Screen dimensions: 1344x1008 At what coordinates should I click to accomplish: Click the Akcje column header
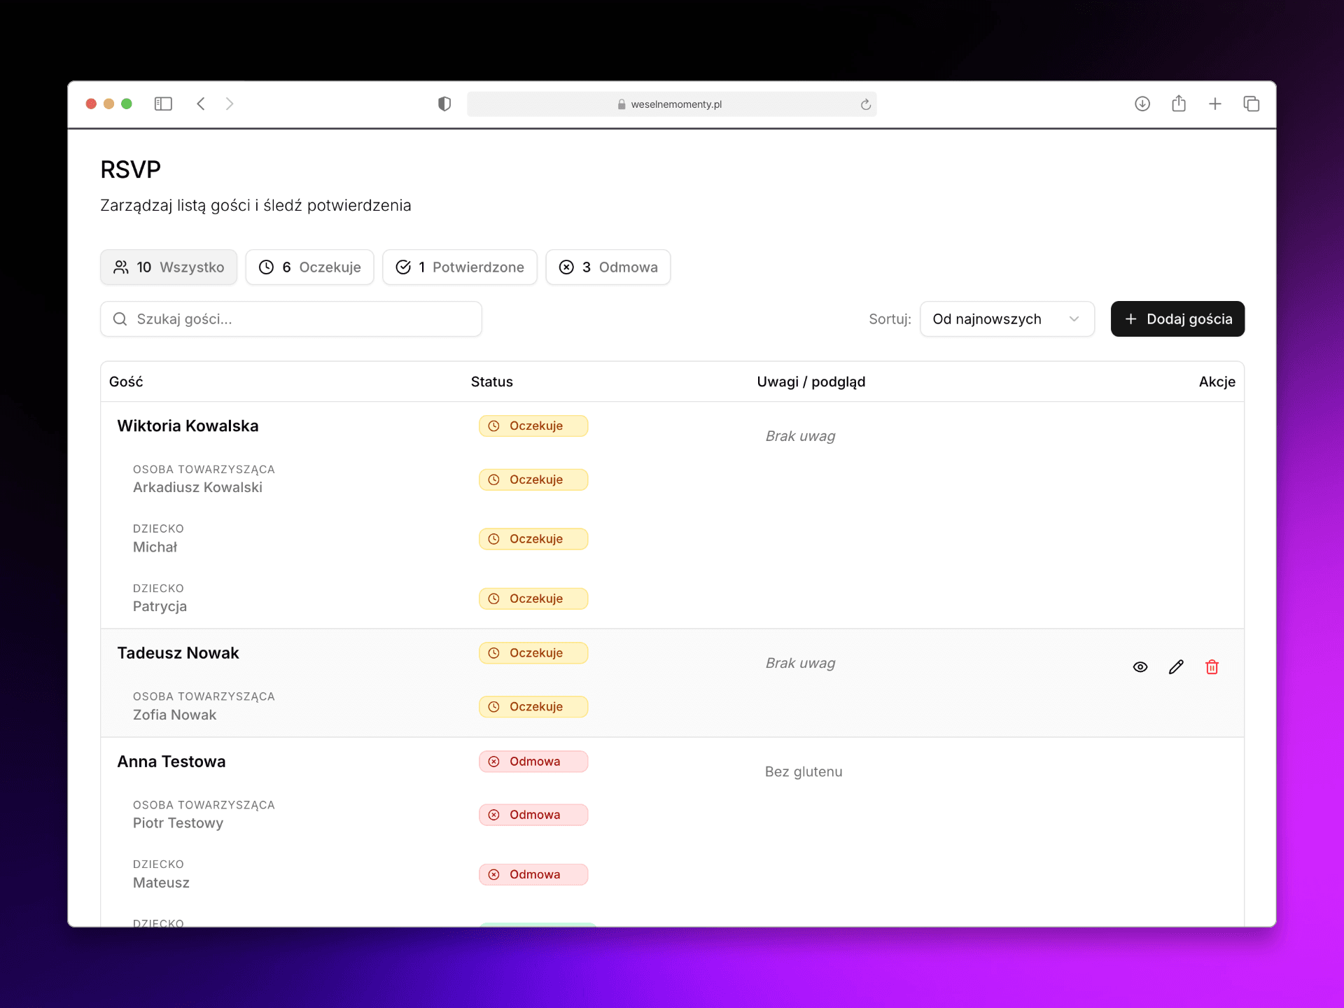coord(1217,381)
